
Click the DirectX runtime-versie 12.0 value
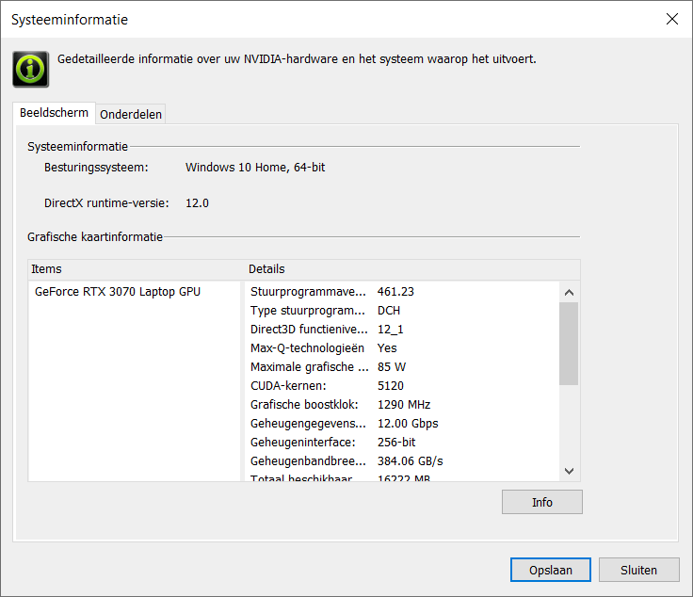pos(197,203)
